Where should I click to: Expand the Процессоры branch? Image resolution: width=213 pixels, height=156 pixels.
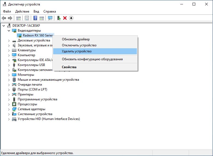coord(9,104)
